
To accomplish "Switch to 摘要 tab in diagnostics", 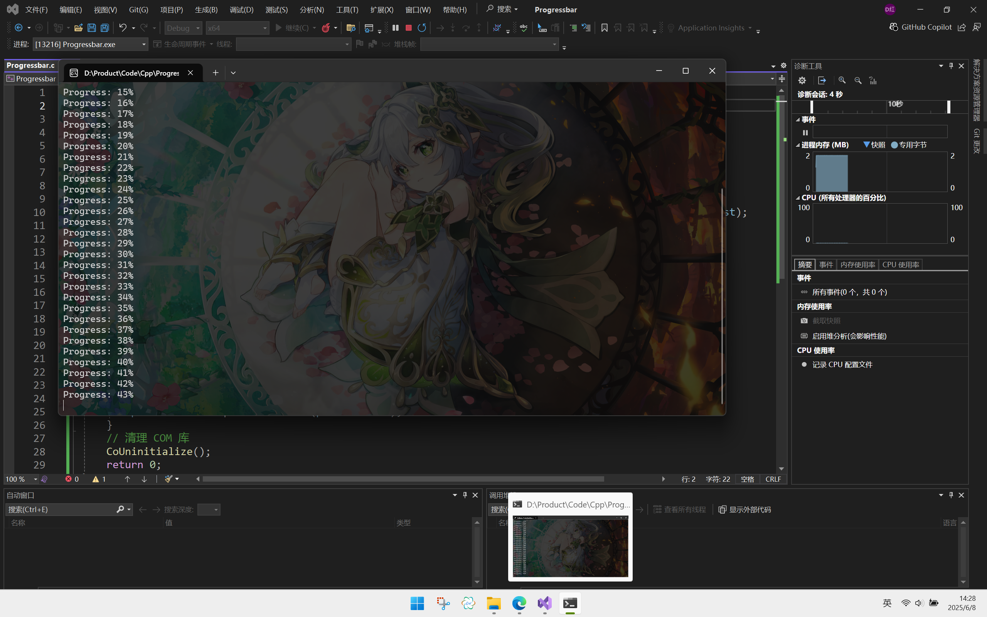I will (805, 265).
